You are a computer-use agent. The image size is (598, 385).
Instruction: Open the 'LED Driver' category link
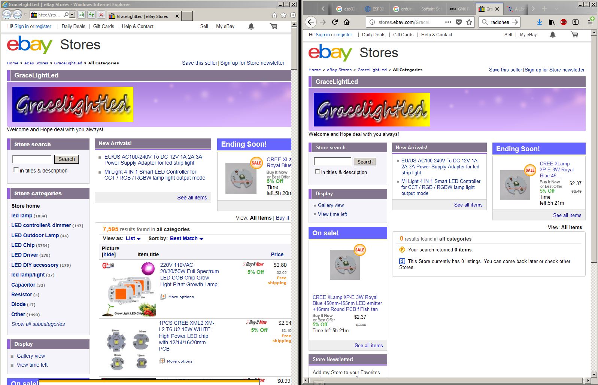point(25,255)
